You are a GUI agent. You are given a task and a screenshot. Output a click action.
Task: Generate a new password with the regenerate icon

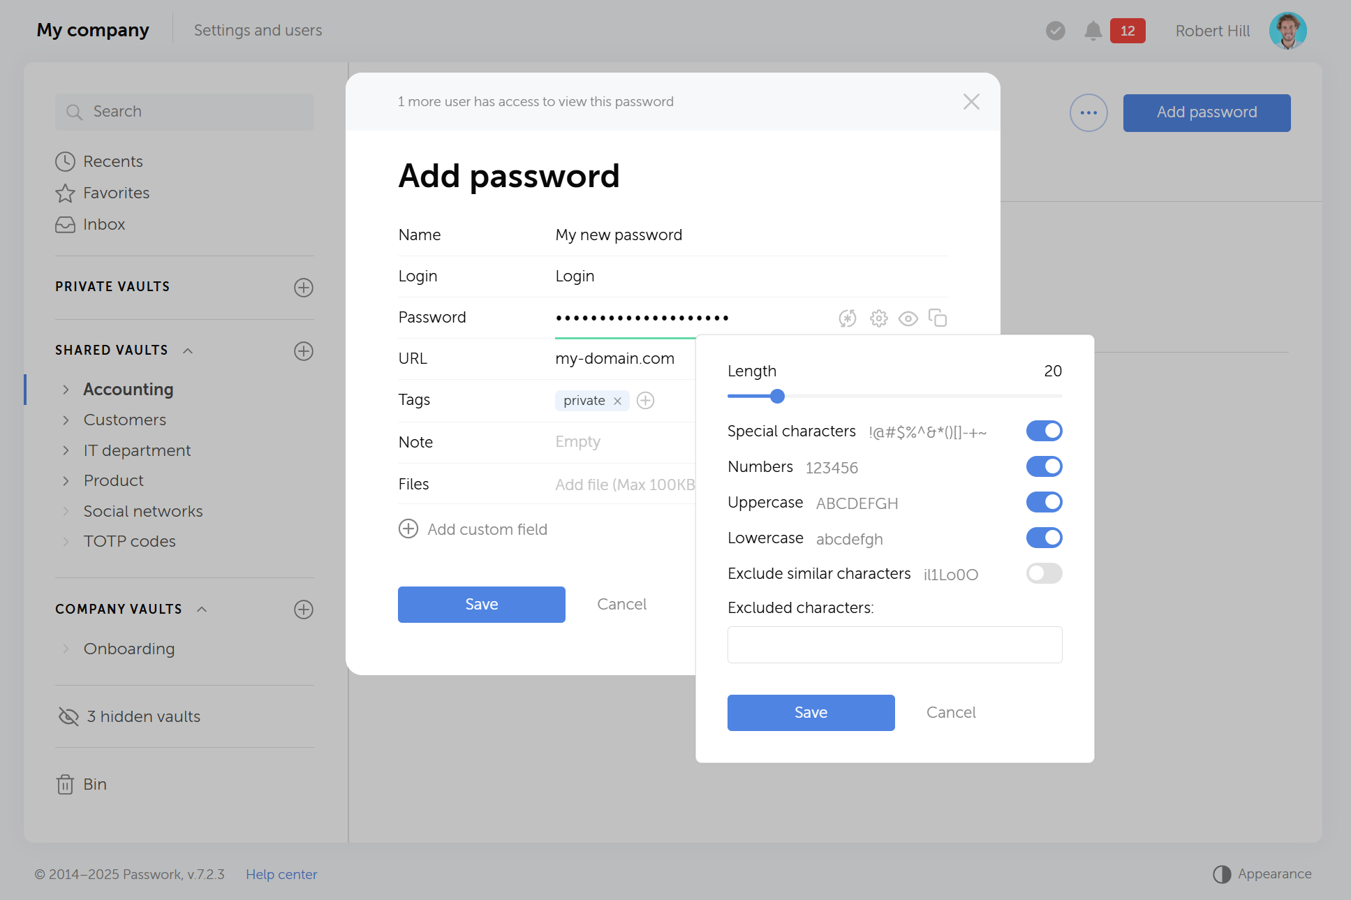point(847,318)
